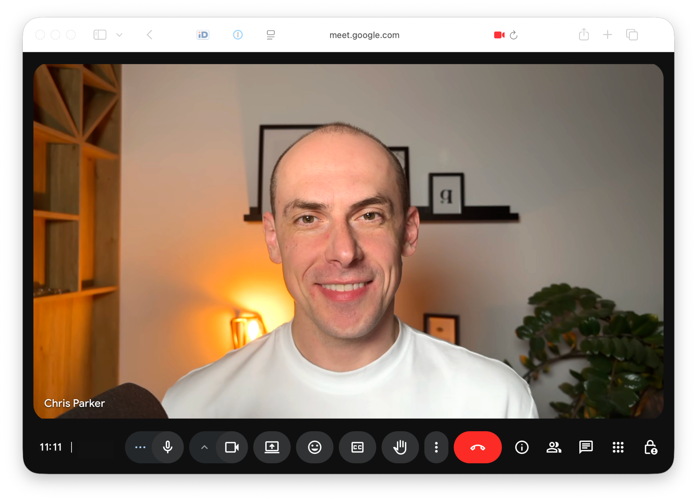Send an emoji reaction
Image resolution: width=697 pixels, height=502 pixels.
click(314, 447)
